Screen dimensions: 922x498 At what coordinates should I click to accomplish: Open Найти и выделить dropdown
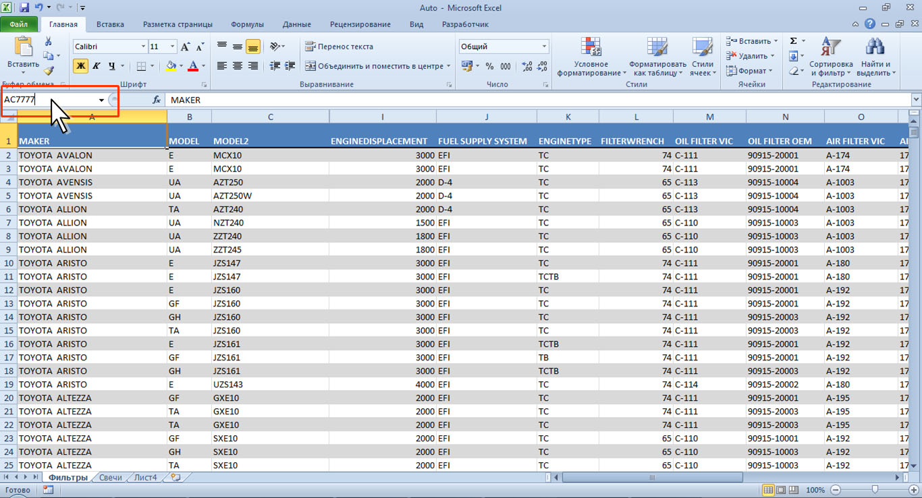tap(876, 57)
